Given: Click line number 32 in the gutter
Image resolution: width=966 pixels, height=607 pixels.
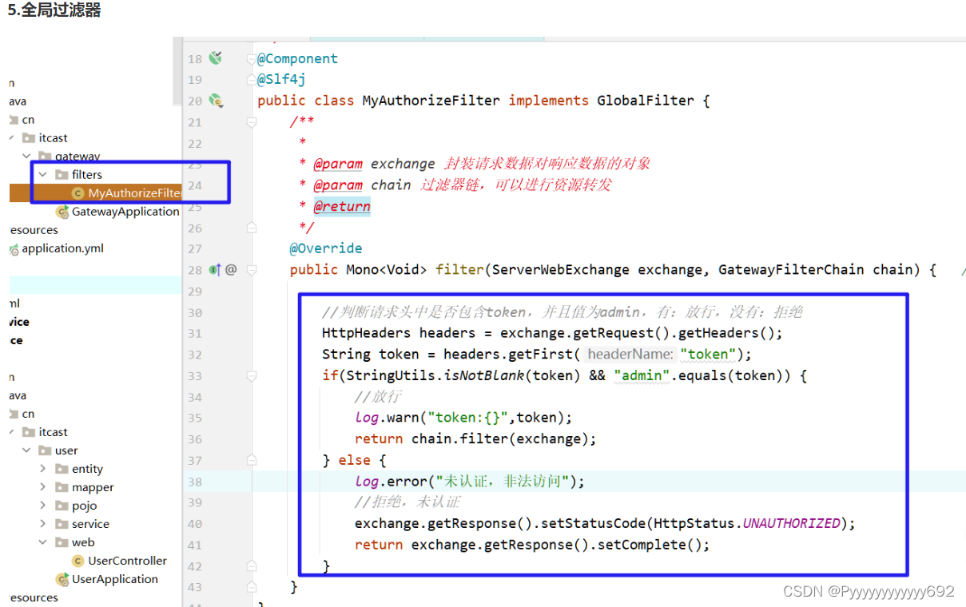Looking at the screenshot, I should pos(194,354).
